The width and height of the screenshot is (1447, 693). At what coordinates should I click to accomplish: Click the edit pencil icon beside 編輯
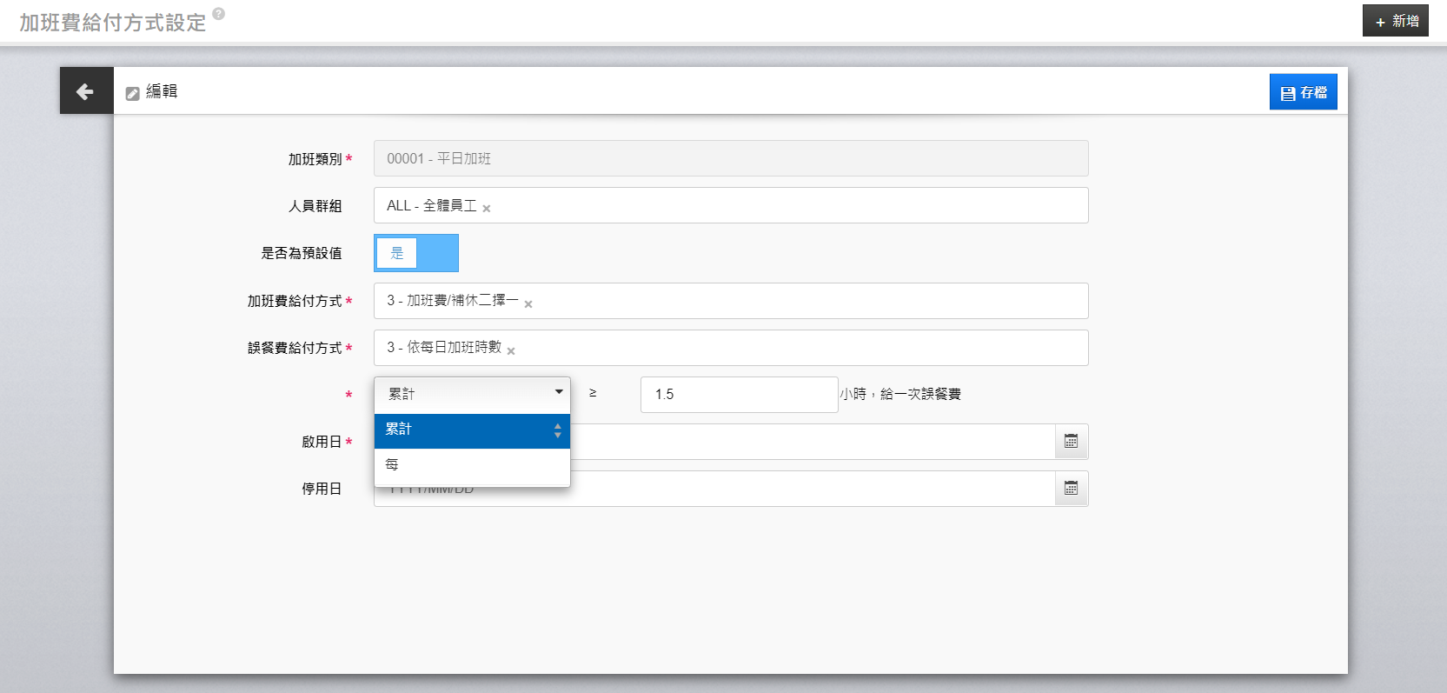[133, 93]
